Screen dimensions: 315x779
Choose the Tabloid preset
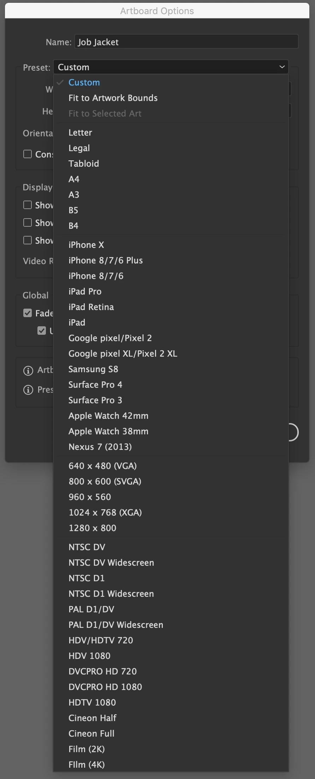171,163
